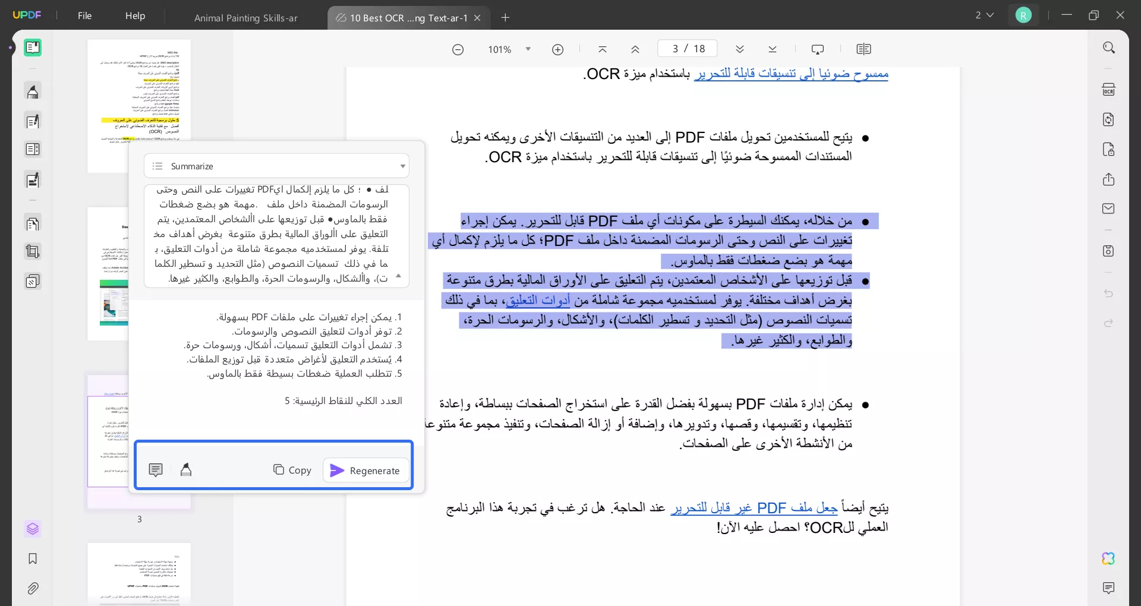Open the Help menu
Viewport: 1141px width, 606px height.
[x=135, y=16]
